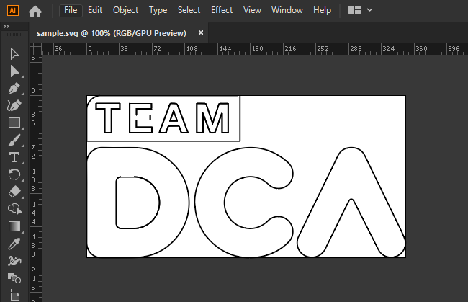Select the Paintbrush tool
468x302 pixels.
pos(14,140)
